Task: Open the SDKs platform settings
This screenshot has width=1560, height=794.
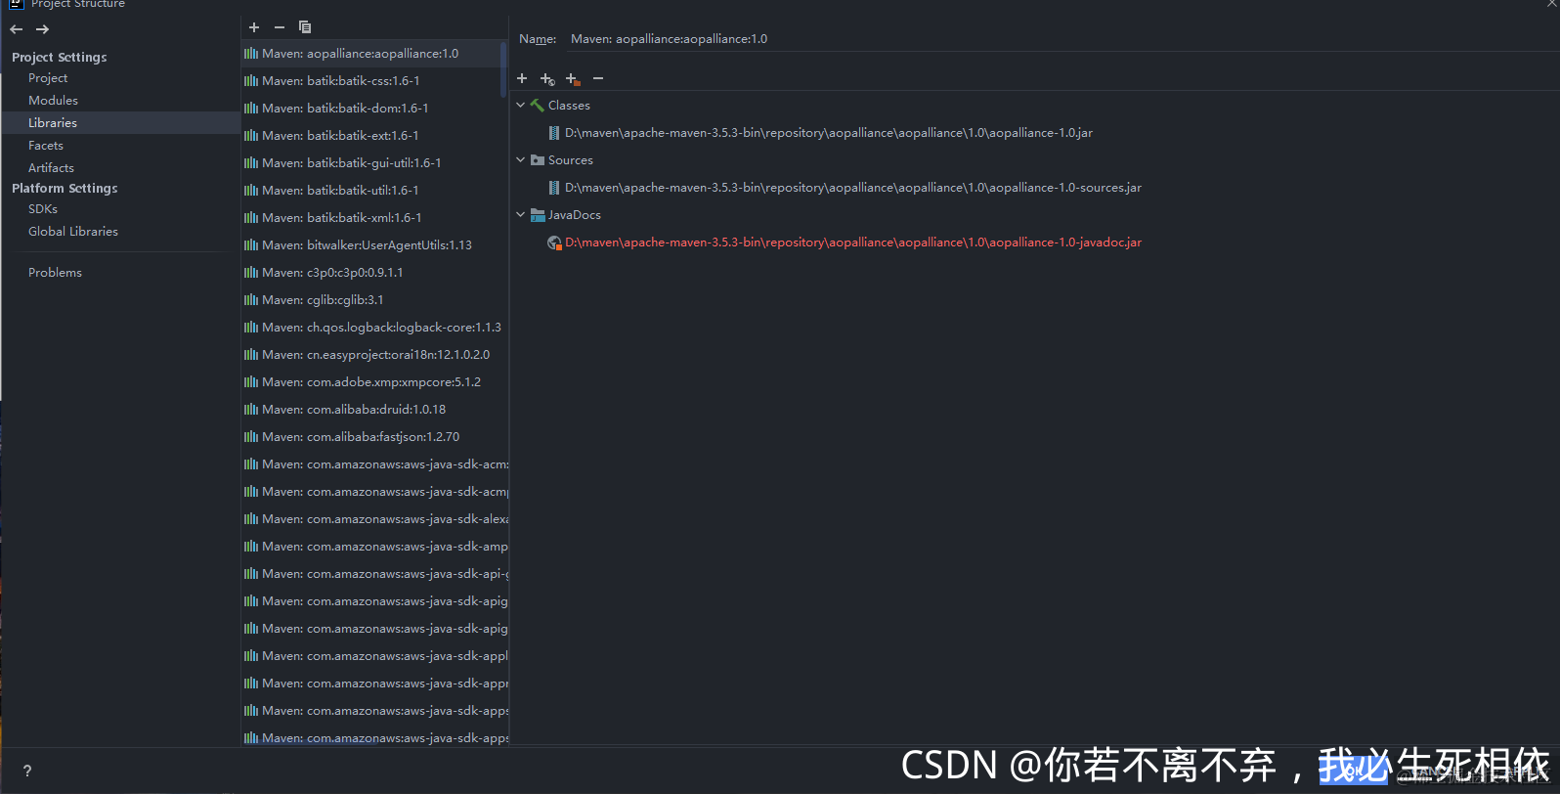Action: click(43, 209)
